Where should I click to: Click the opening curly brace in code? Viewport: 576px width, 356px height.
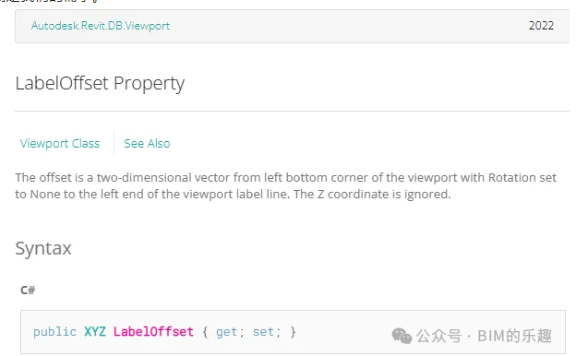pyautogui.click(x=205, y=332)
